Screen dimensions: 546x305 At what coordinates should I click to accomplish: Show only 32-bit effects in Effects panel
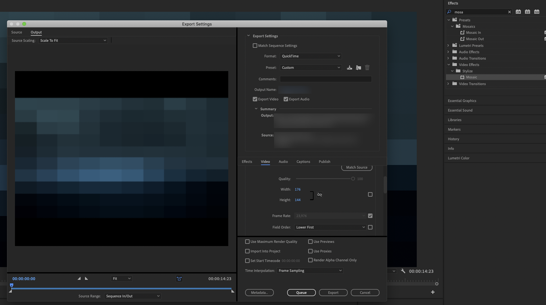pos(527,11)
